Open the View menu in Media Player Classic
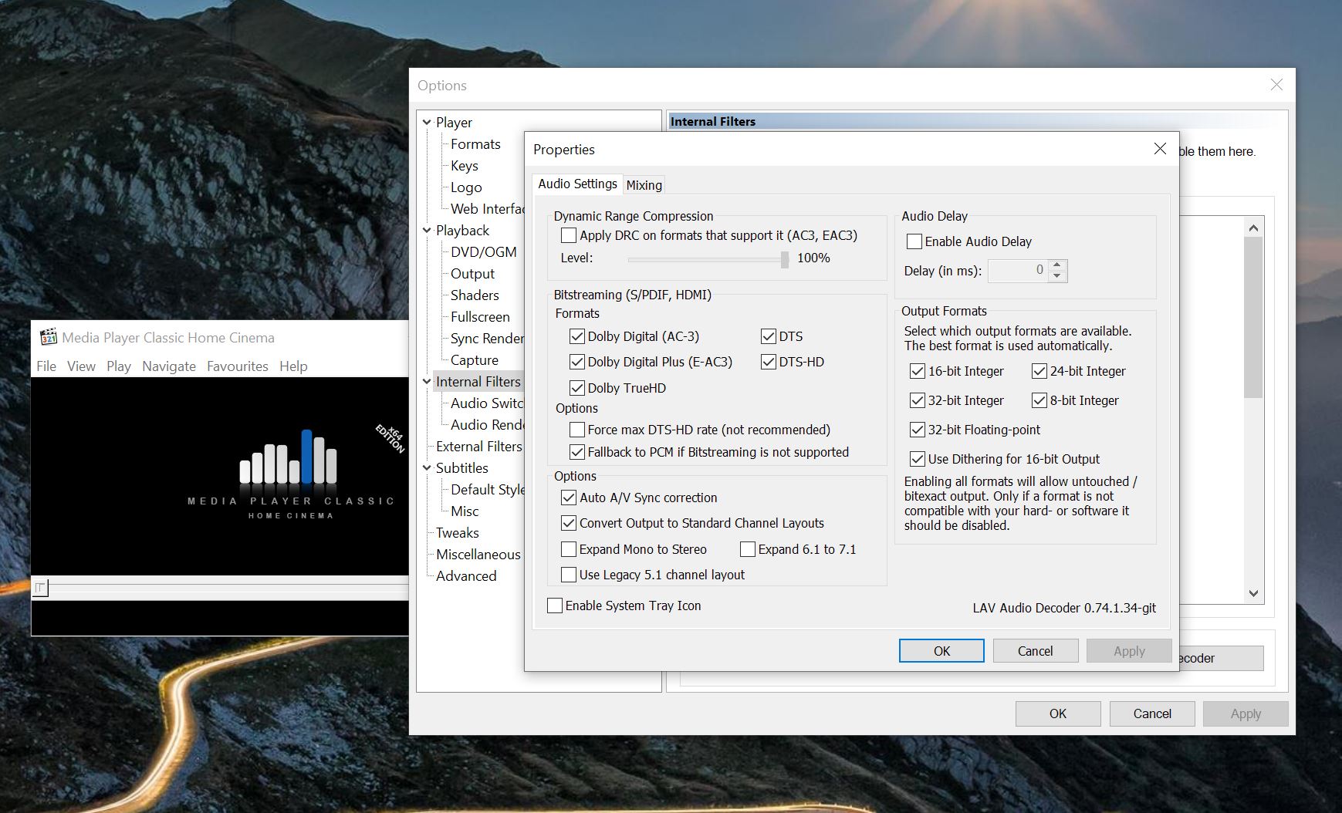The image size is (1342, 813). tap(81, 366)
